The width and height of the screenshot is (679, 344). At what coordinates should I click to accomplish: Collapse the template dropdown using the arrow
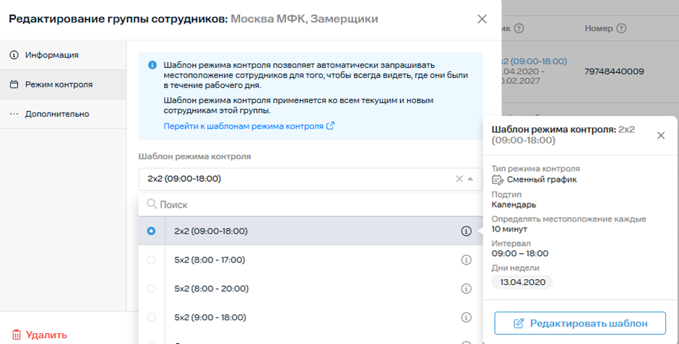point(471,179)
